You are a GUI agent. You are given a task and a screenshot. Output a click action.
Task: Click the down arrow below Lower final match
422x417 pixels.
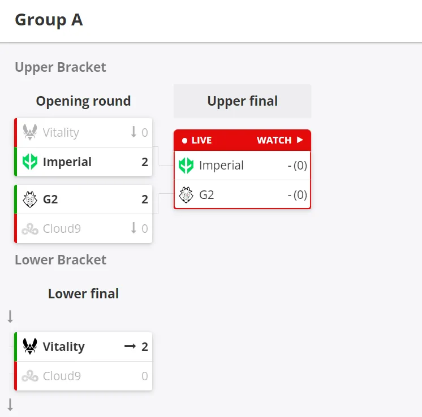[x=10, y=405]
